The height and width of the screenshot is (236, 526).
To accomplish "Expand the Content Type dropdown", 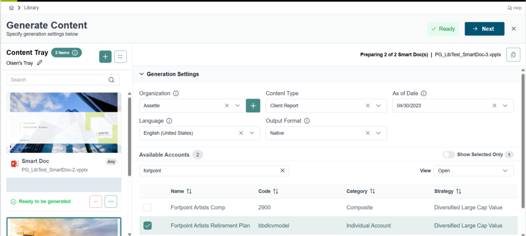I will (x=379, y=106).
